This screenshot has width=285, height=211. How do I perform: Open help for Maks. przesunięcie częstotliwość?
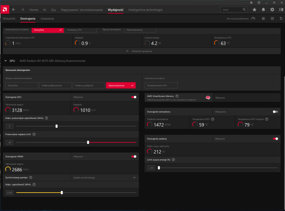46,118
